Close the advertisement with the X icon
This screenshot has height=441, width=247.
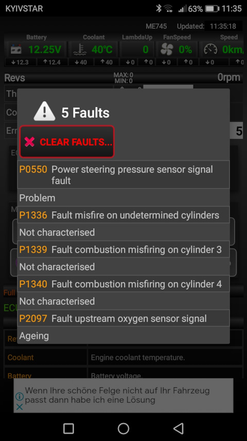point(20,407)
